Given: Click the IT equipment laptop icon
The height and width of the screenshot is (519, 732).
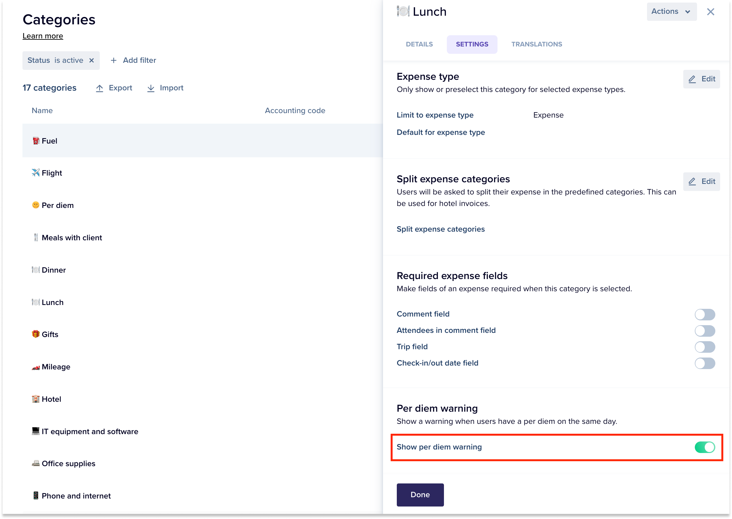Looking at the screenshot, I should point(36,431).
